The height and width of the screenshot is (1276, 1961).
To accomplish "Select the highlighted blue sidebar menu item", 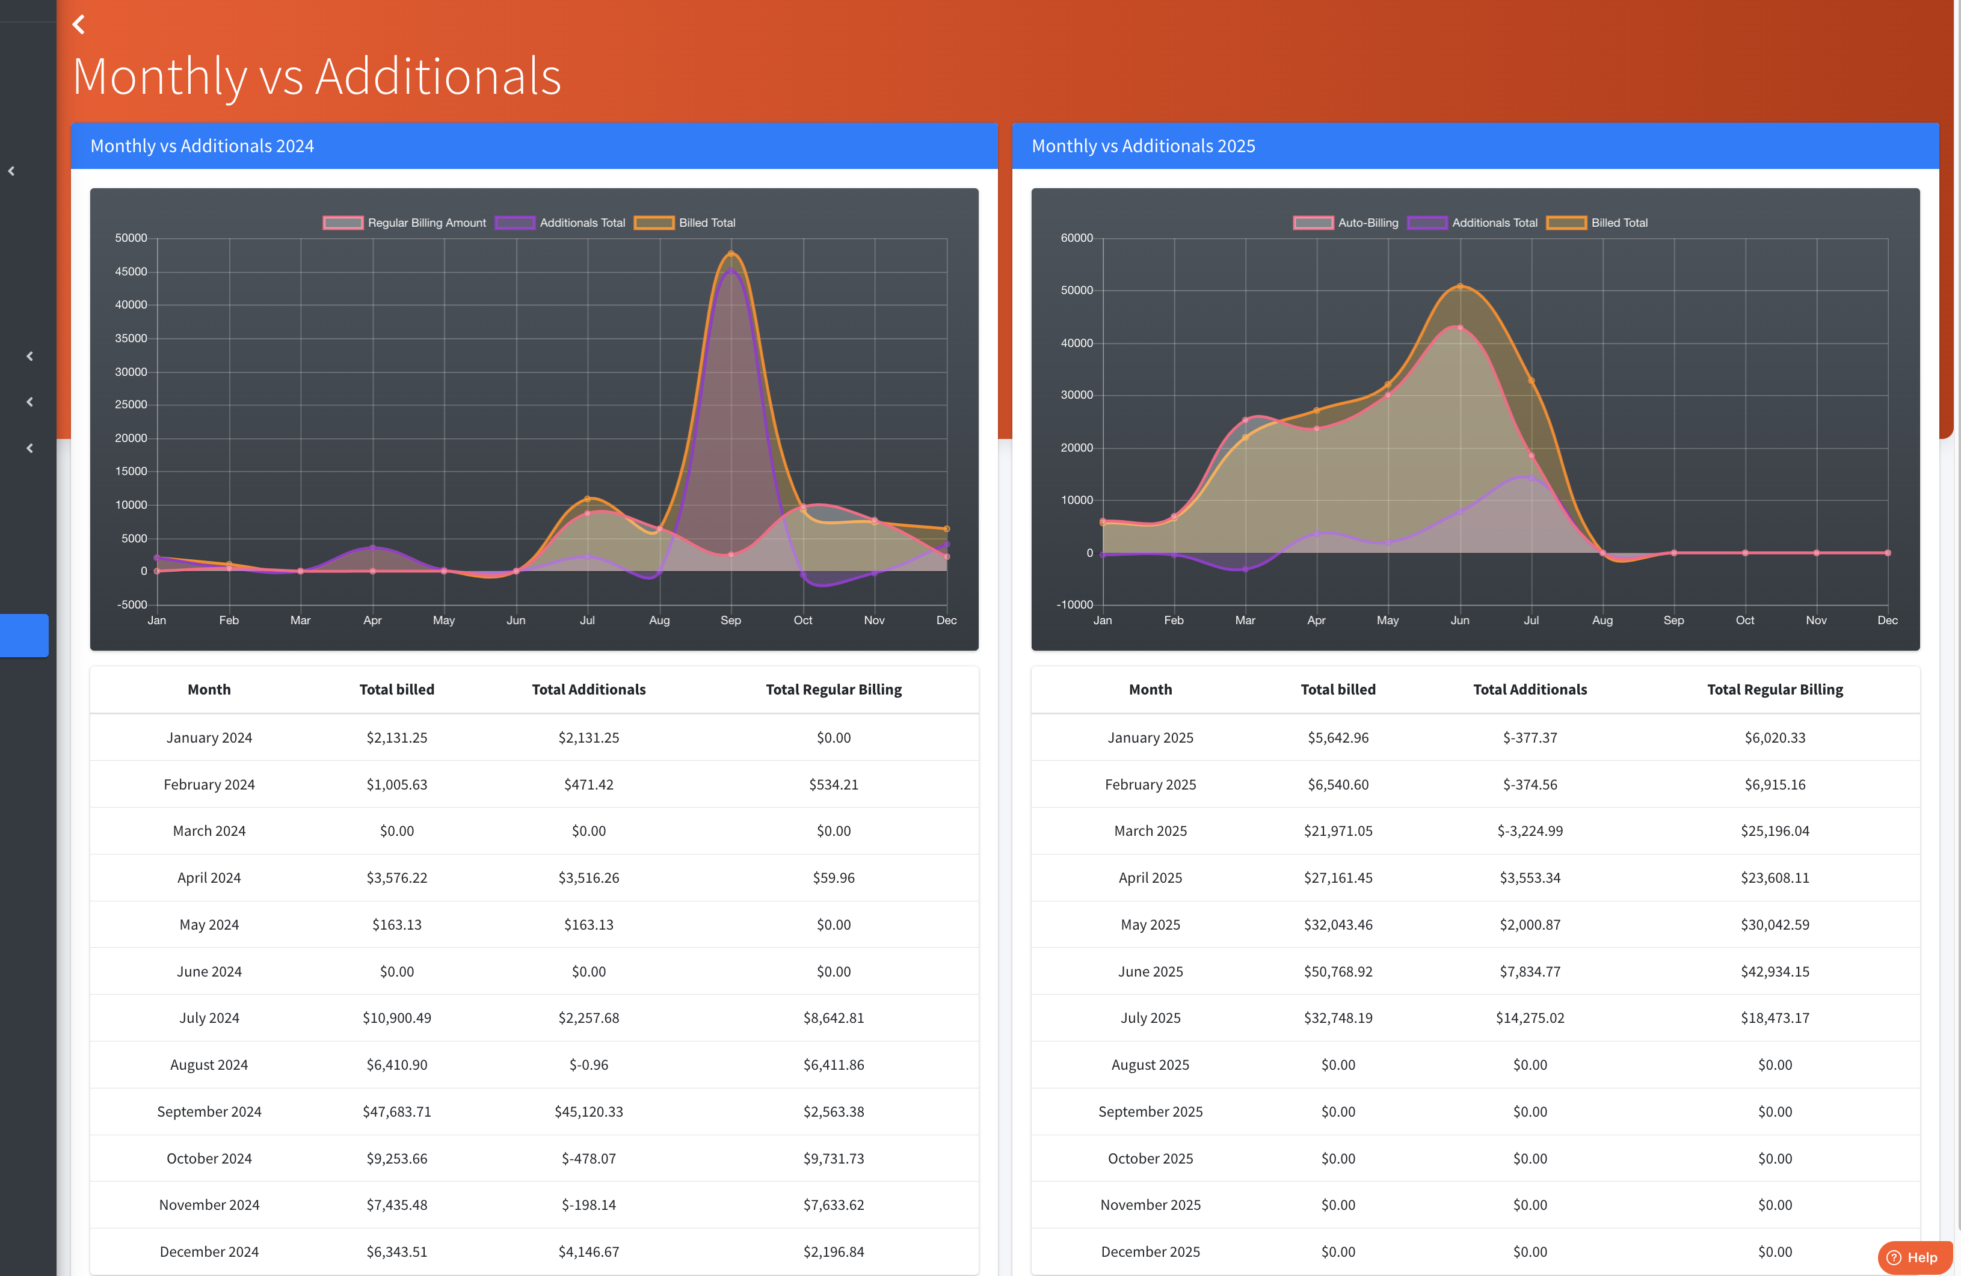I will (x=24, y=635).
